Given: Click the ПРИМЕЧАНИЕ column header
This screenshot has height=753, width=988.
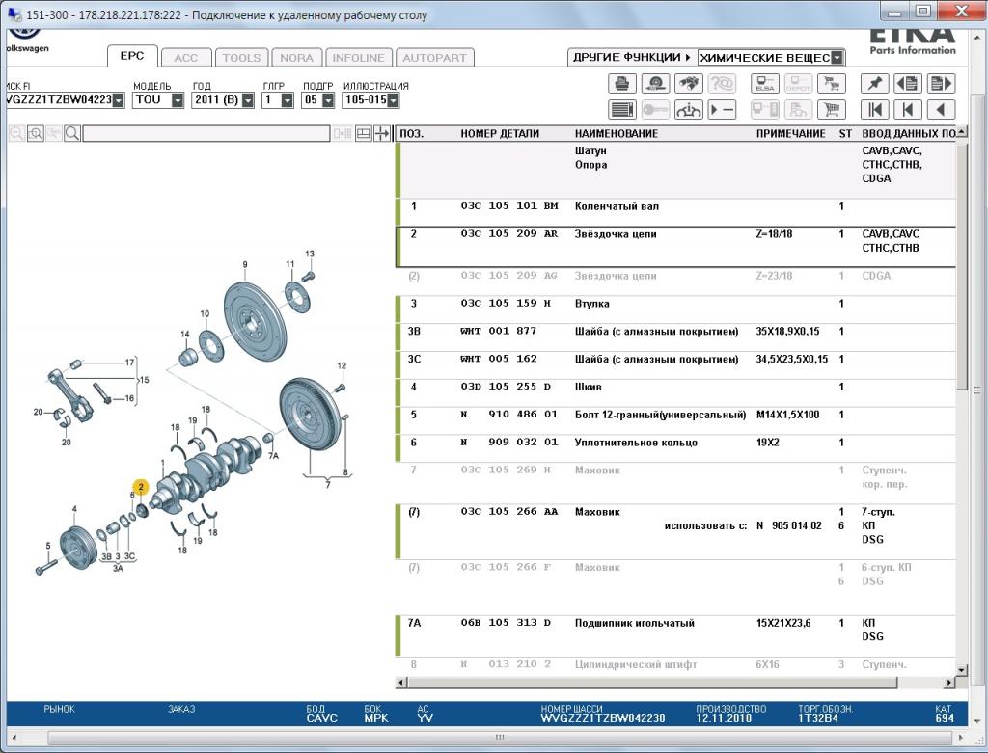Looking at the screenshot, I should coord(790,133).
